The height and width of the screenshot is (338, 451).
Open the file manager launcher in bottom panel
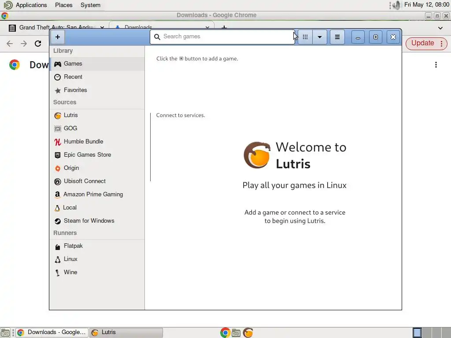click(236, 333)
